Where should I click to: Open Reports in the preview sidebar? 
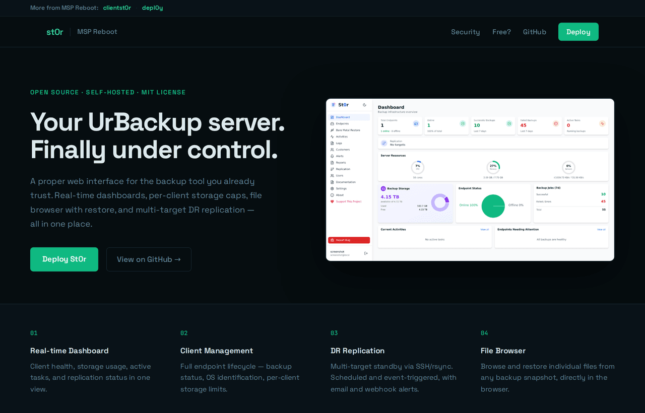click(348, 163)
